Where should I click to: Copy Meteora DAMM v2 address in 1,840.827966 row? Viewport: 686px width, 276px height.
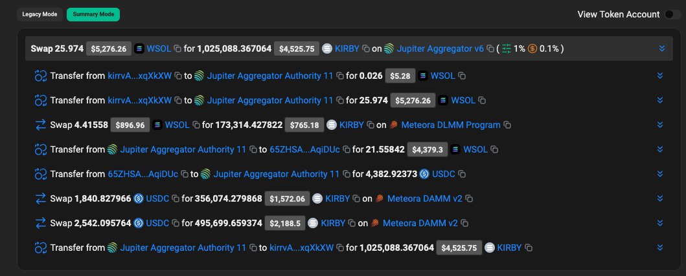pyautogui.click(x=469, y=198)
